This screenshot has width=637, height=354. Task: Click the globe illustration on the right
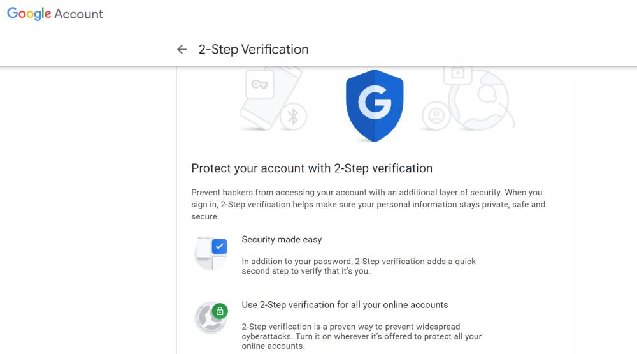(482, 100)
